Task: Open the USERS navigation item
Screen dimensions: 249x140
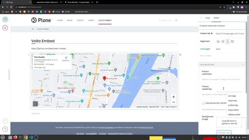Action: tap(91, 20)
